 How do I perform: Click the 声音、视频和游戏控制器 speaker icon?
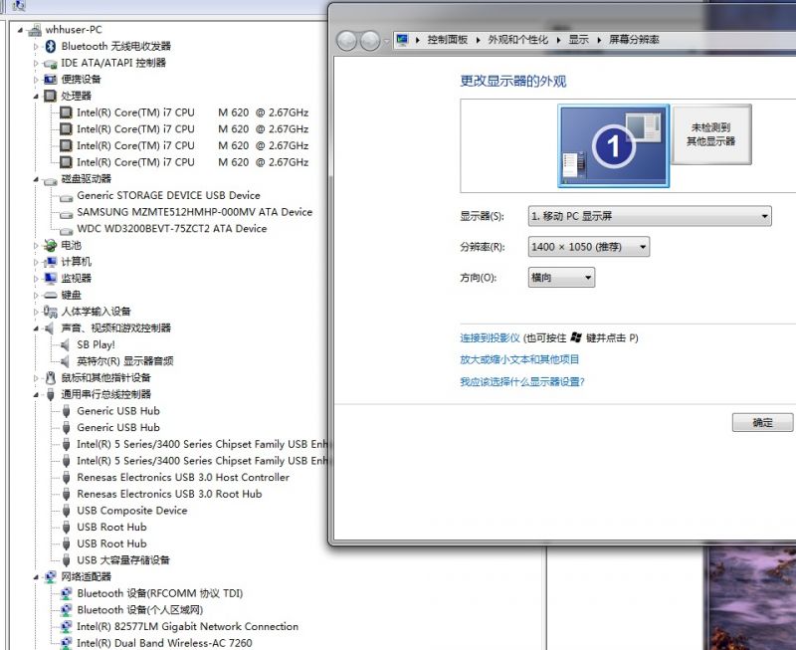pos(49,328)
